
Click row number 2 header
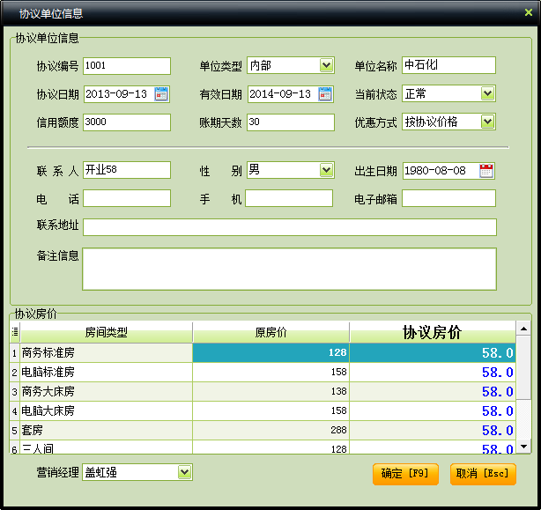click(x=14, y=372)
